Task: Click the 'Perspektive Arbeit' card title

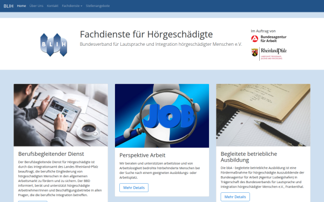Action: tap(143, 155)
